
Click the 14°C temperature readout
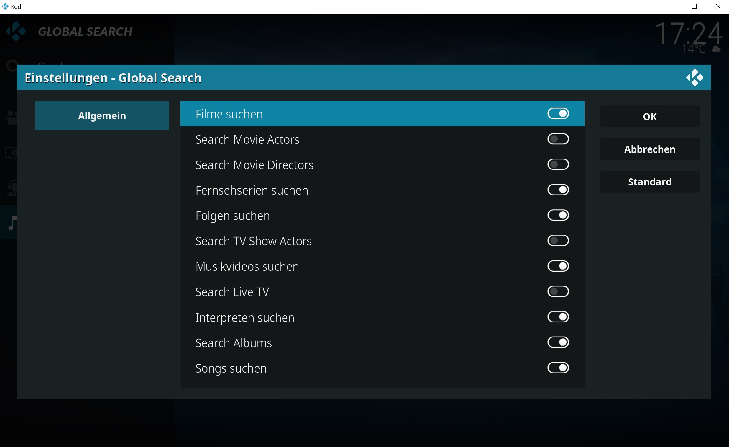coord(694,49)
